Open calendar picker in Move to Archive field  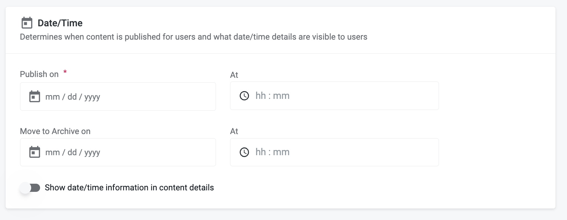[x=35, y=152]
